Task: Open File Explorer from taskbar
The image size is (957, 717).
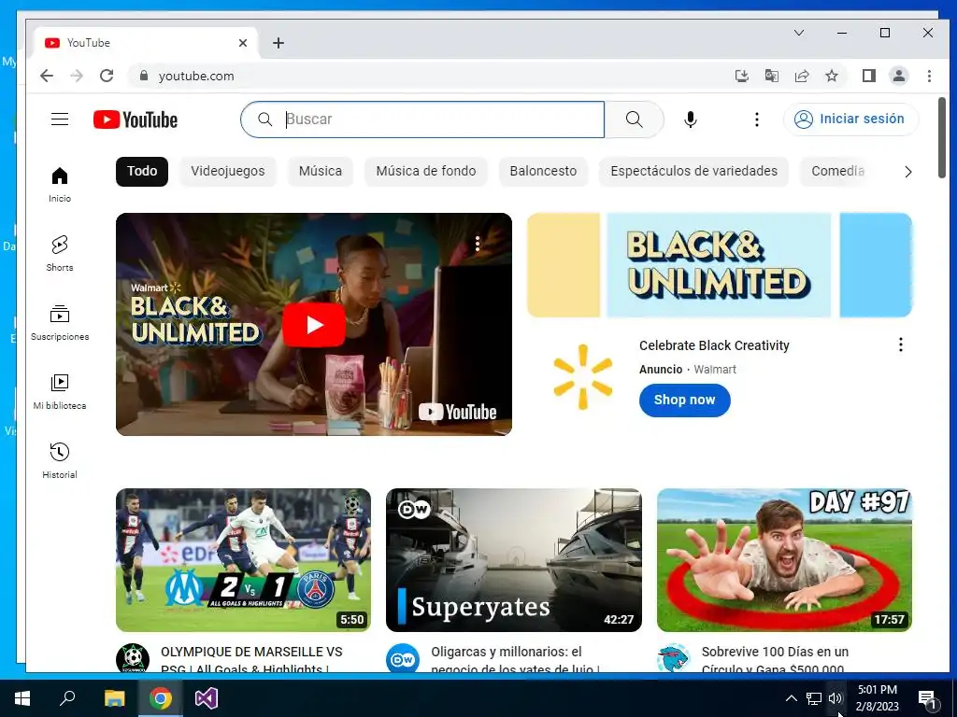Action: point(114,698)
